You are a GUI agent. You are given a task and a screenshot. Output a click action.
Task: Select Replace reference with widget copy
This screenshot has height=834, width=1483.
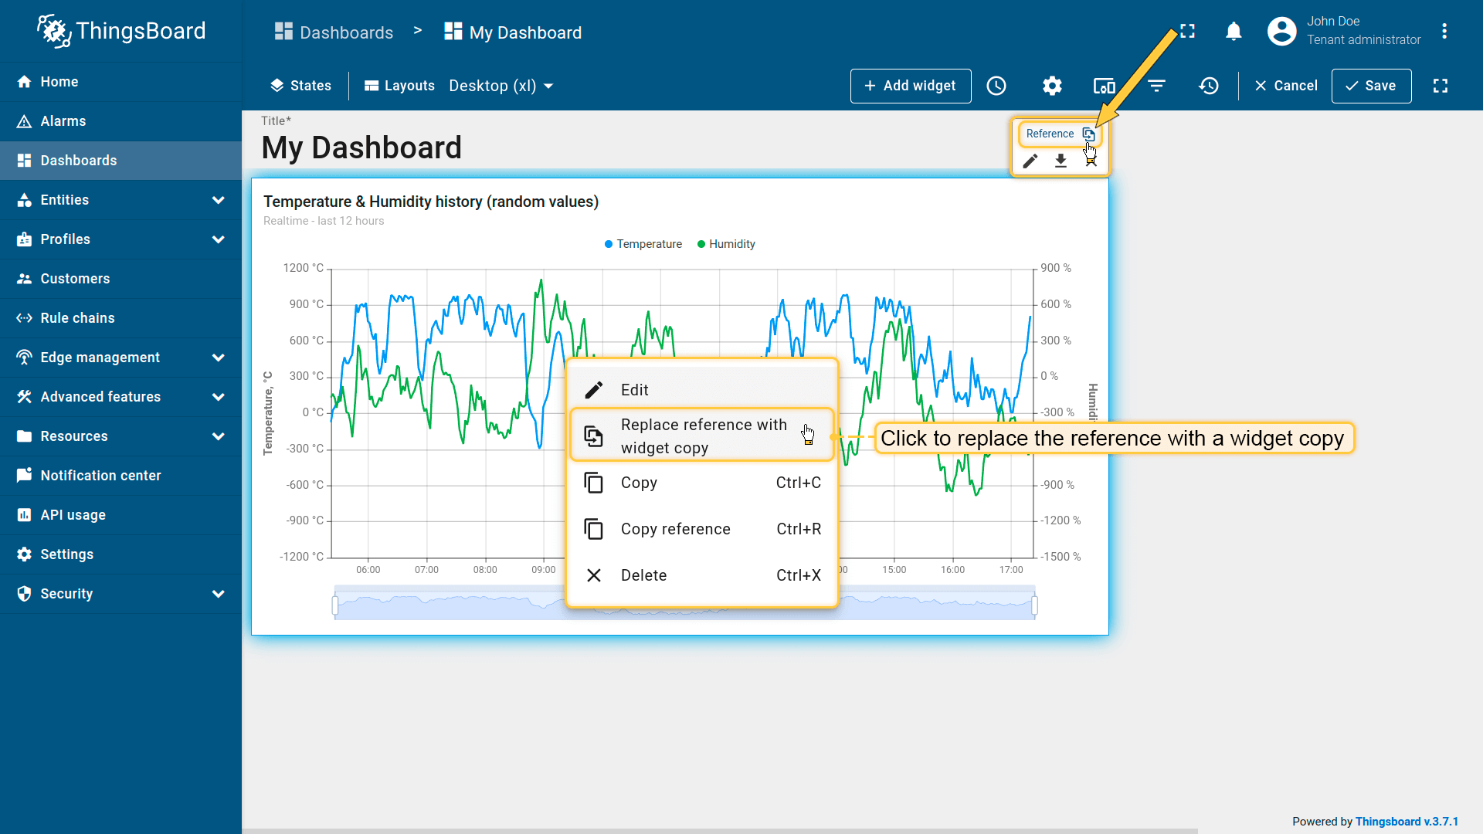pos(702,436)
